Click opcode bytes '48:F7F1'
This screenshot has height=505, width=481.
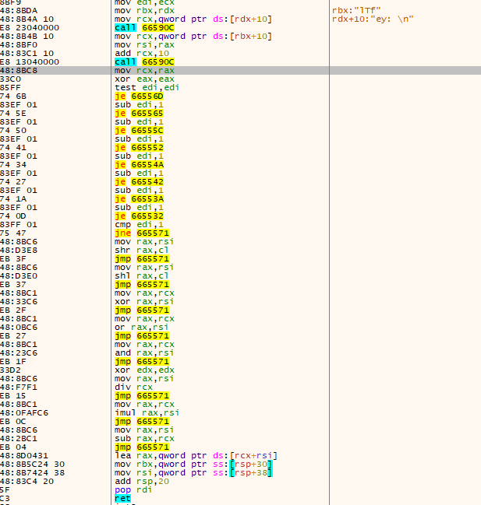[19, 388]
